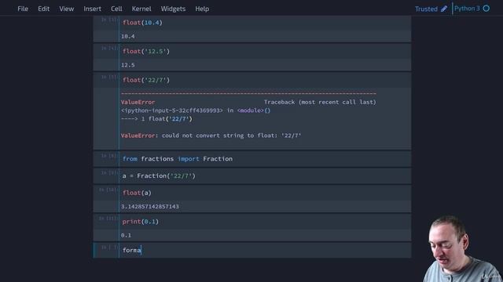Screen dimensions: 503x282
Task: Click the In prompt of the float('12.5') cell
Action: point(109,49)
